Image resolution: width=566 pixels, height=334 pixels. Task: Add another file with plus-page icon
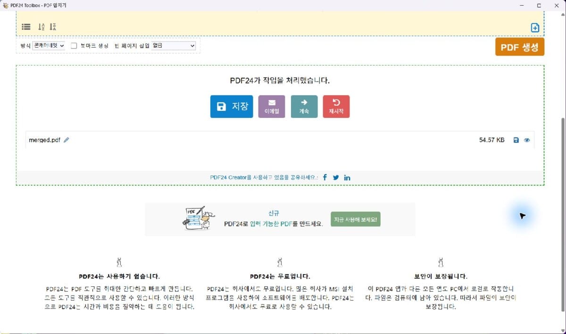click(x=535, y=27)
